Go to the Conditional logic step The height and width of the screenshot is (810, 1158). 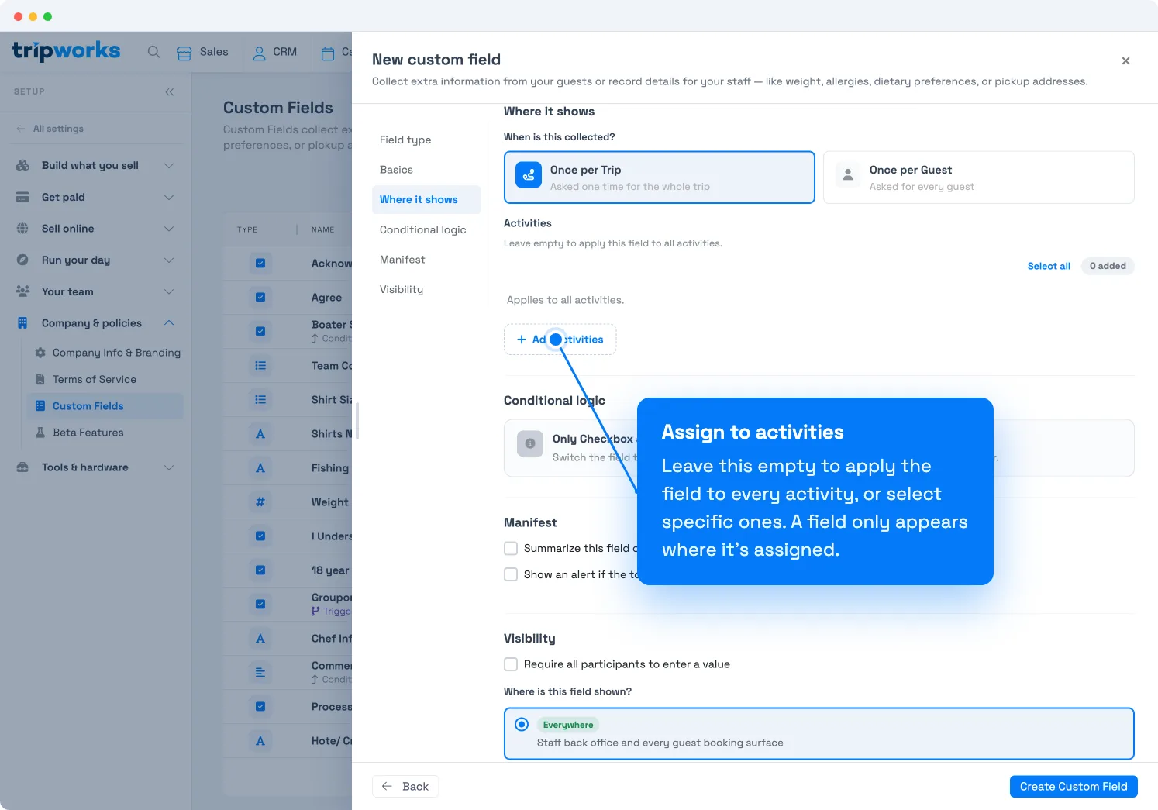point(426,229)
